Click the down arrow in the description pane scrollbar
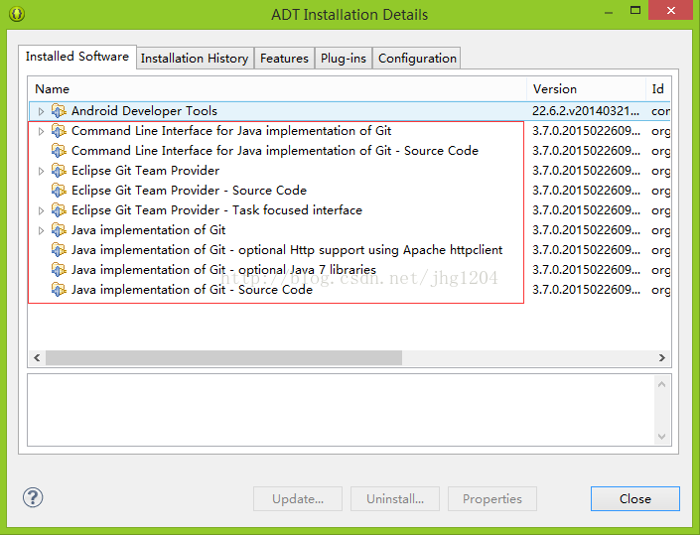 pyautogui.click(x=661, y=437)
